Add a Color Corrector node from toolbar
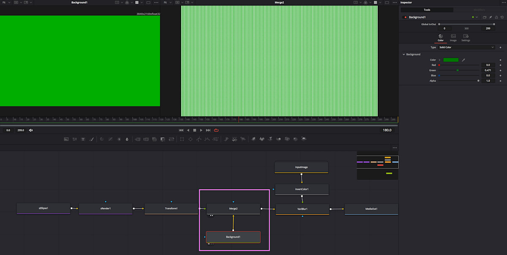Screen dimensions: 507x255 click(102, 139)
